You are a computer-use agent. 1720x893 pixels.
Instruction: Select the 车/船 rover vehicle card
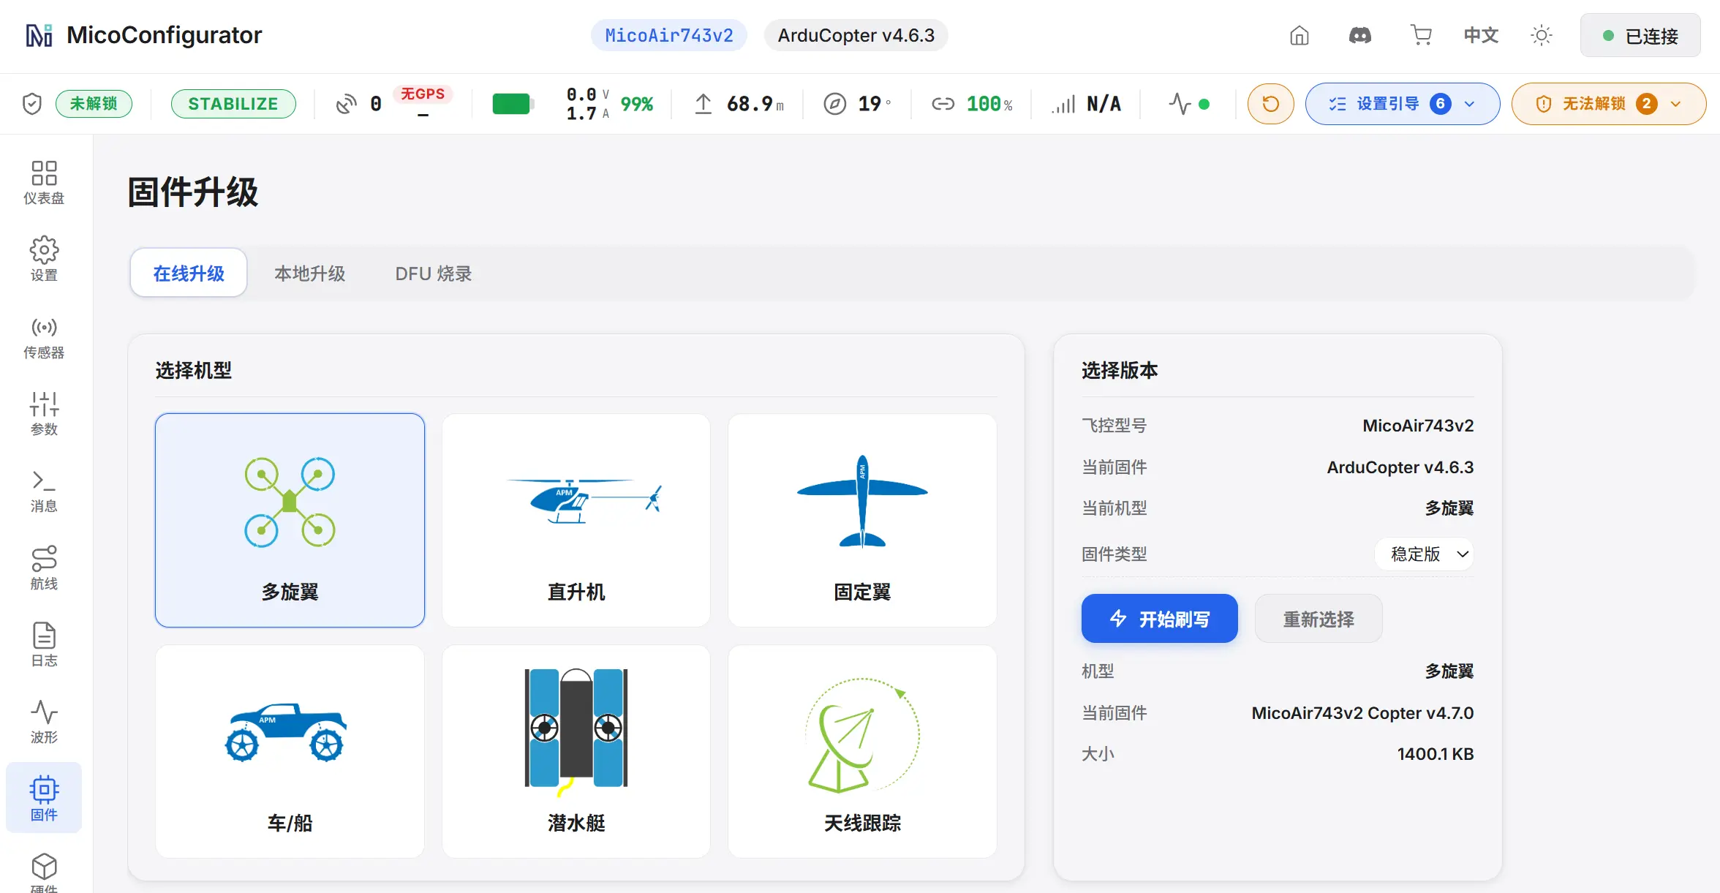[x=290, y=751]
